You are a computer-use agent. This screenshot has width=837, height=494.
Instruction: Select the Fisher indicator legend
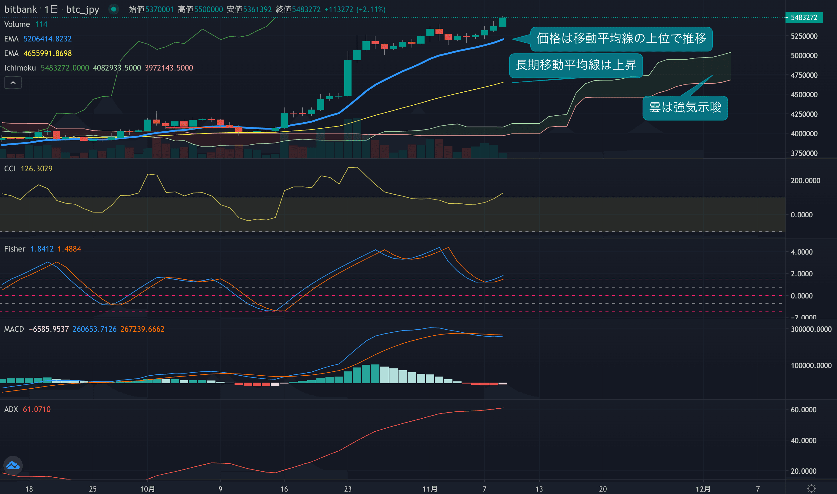15,249
